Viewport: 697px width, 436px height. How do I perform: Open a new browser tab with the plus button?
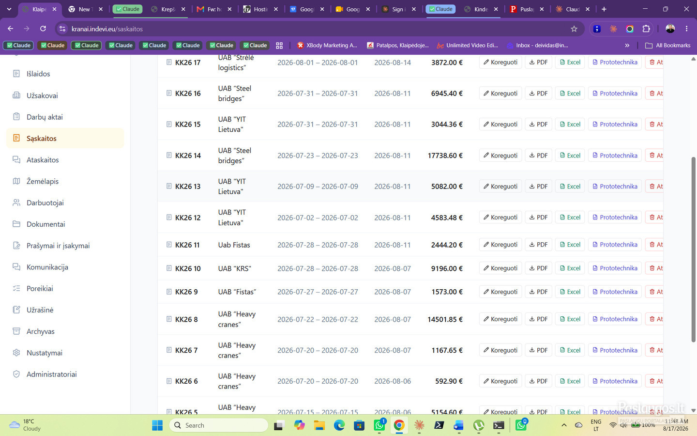(604, 9)
